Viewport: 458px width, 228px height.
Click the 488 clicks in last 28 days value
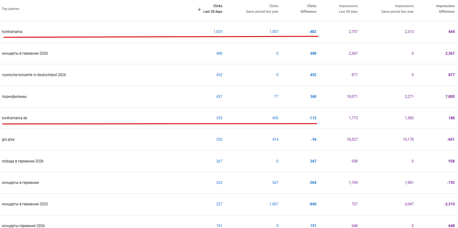[x=219, y=53]
